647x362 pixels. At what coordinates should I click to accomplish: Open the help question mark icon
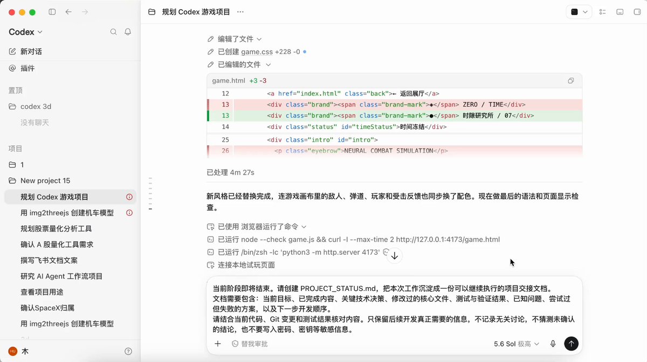point(128,351)
